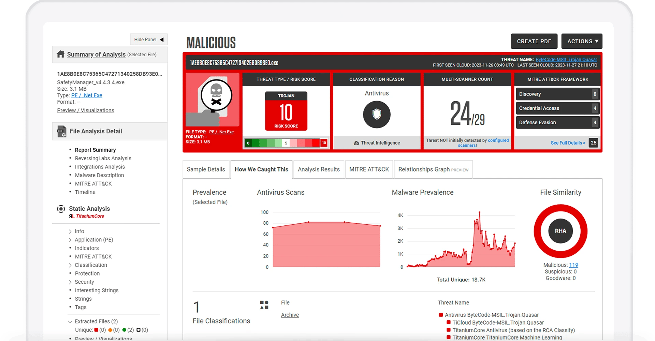
Task: Click the Threat Intelligence binoculars icon
Action: [x=356, y=143]
